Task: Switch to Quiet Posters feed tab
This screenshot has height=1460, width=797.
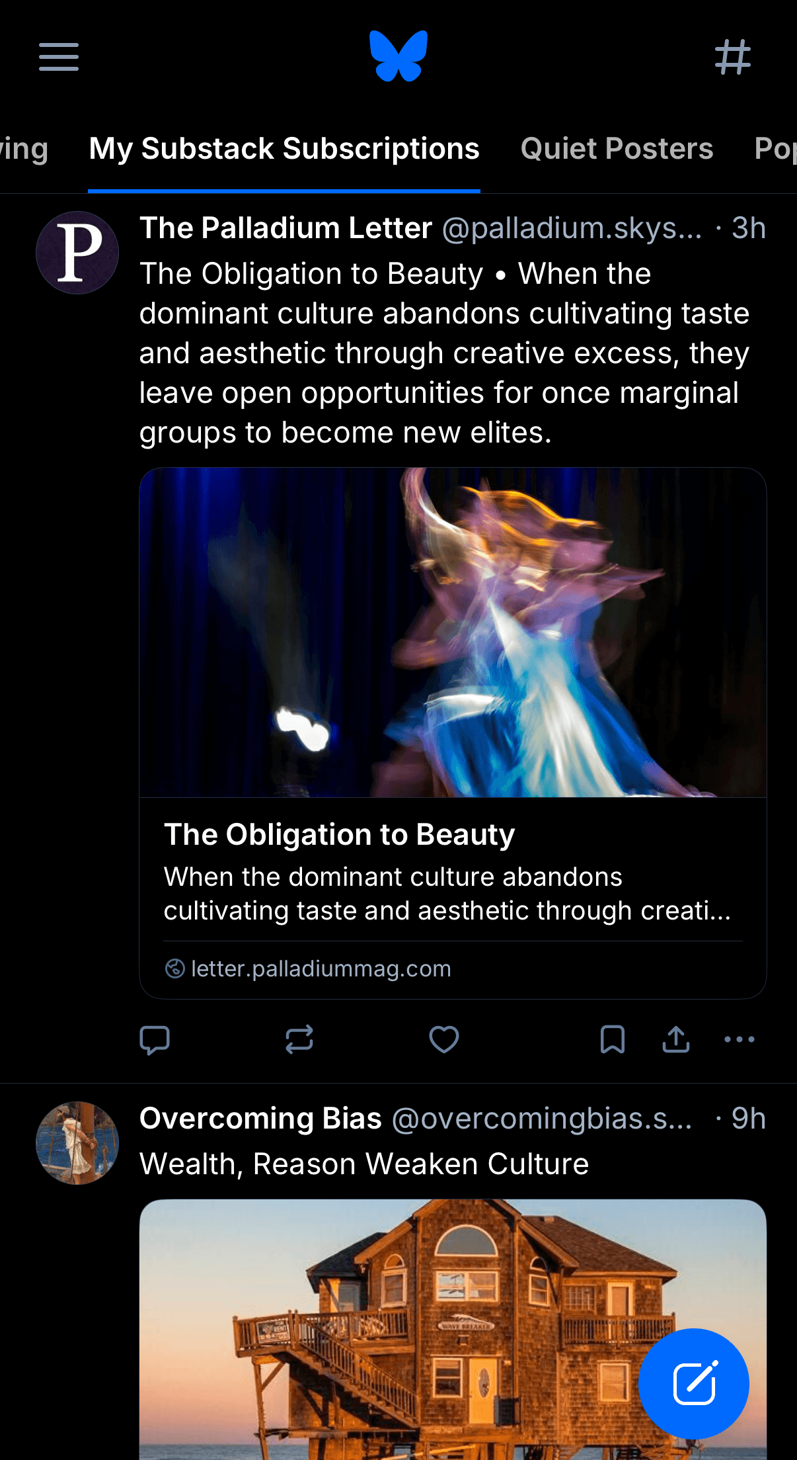Action: pos(617,149)
